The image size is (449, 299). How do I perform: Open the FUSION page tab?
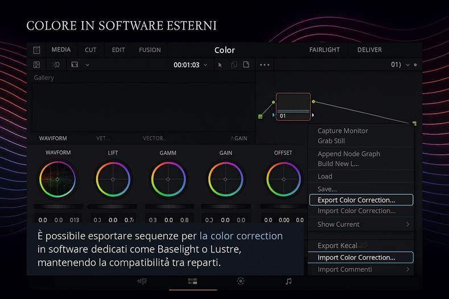tap(150, 50)
